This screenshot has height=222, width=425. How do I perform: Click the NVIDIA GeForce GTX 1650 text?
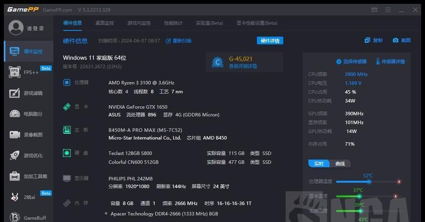(x=138, y=107)
